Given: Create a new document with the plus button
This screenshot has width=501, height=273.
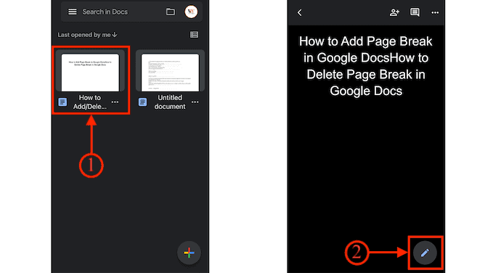Looking at the screenshot, I should [x=190, y=253].
